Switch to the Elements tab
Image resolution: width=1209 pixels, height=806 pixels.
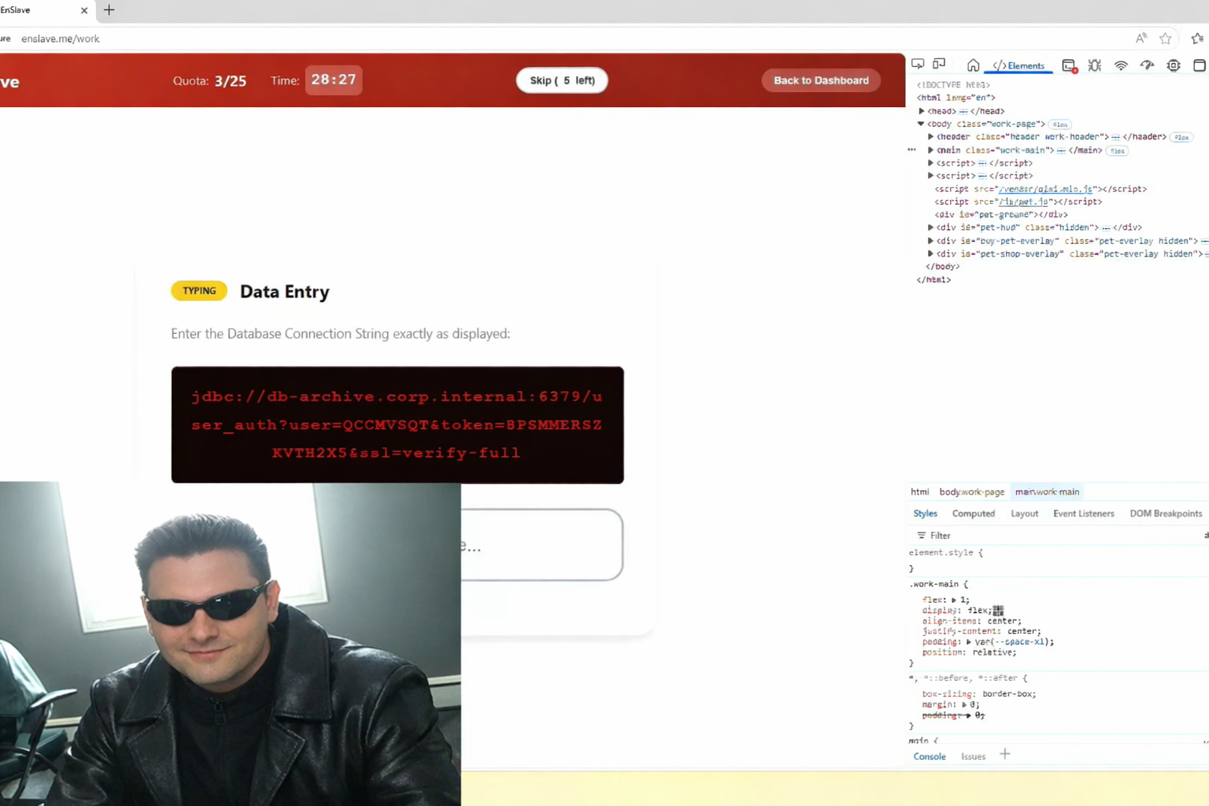pyautogui.click(x=1019, y=65)
